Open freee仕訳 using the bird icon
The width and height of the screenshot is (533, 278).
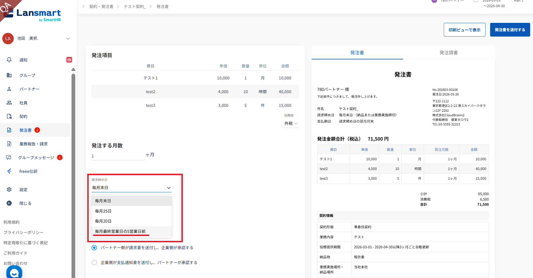pos(9,171)
